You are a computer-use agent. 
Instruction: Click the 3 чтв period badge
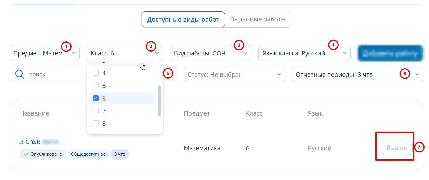(120, 154)
